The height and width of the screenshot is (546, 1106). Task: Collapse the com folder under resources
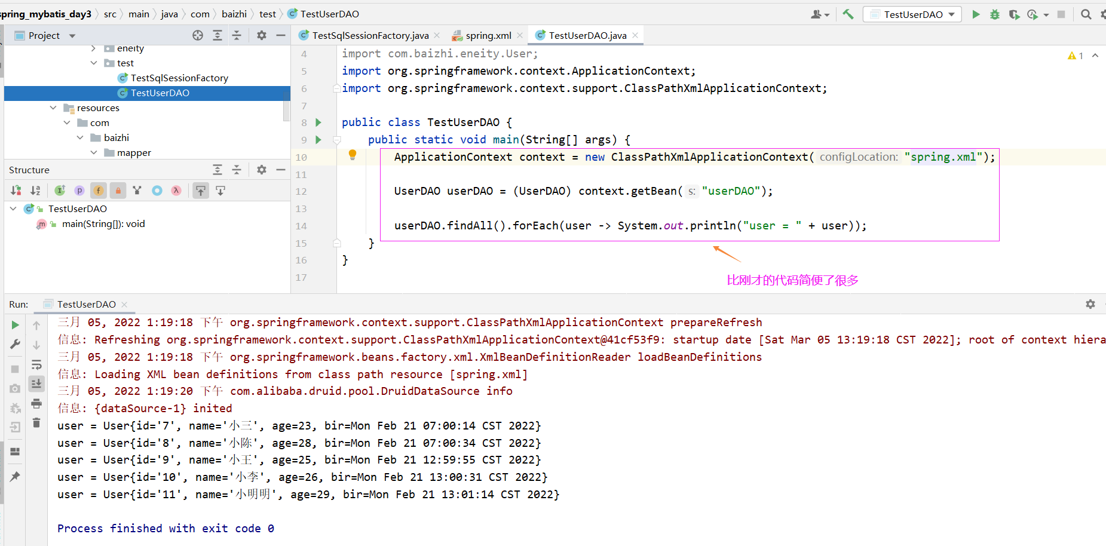[67, 122]
